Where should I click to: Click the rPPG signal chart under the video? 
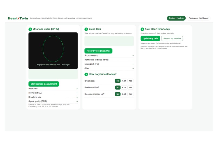click(53, 74)
